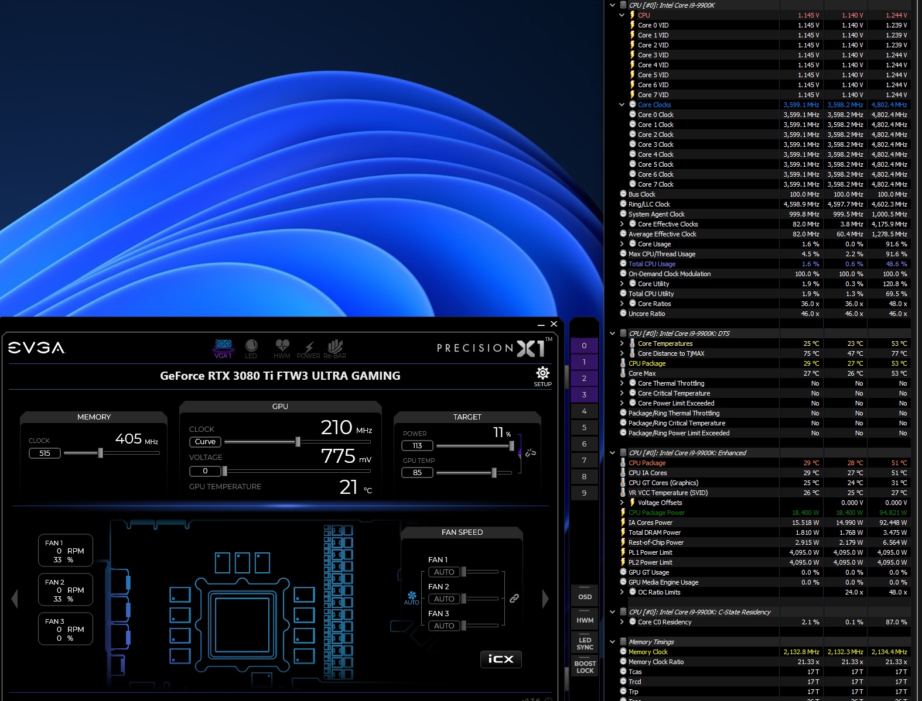Click the lightning icon beside IA Cores Power

click(x=623, y=522)
